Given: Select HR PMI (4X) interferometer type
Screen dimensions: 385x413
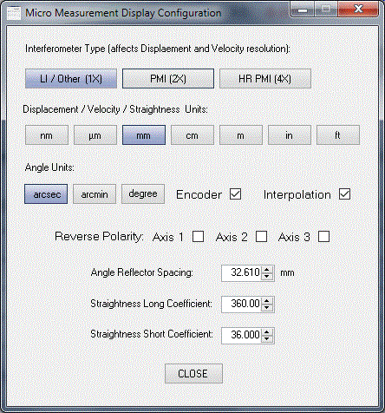Looking at the screenshot, I should 265,78.
